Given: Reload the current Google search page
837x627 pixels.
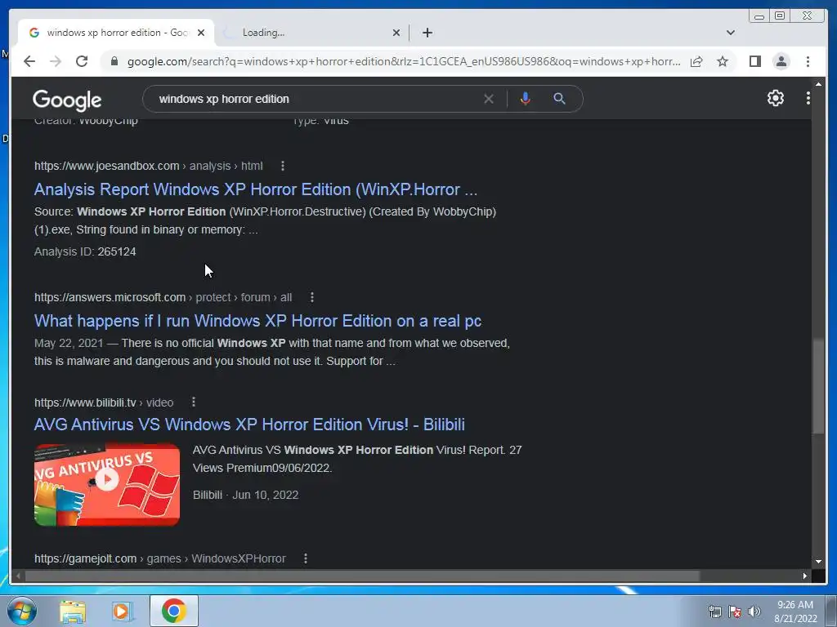Looking at the screenshot, I should click(x=82, y=61).
